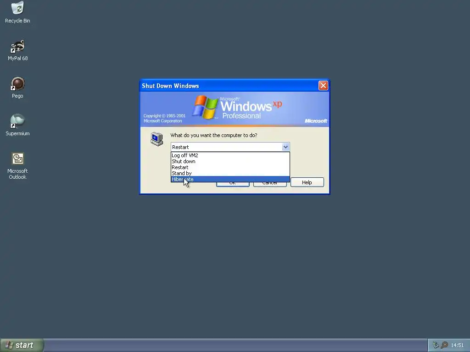
Task: Select the Microsoft Outlook desktop icon
Action: (17, 166)
